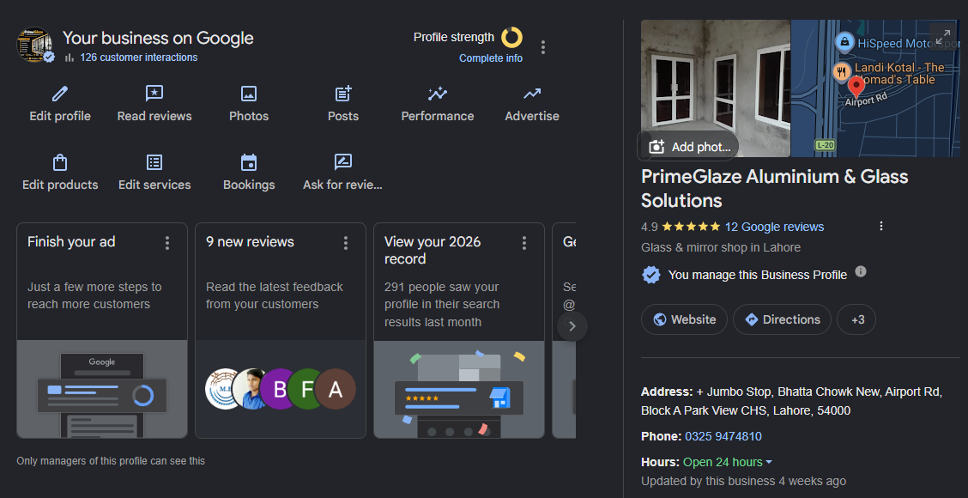Click the info icon beside You manage this Business Profile
This screenshot has height=498, width=968.
[861, 272]
